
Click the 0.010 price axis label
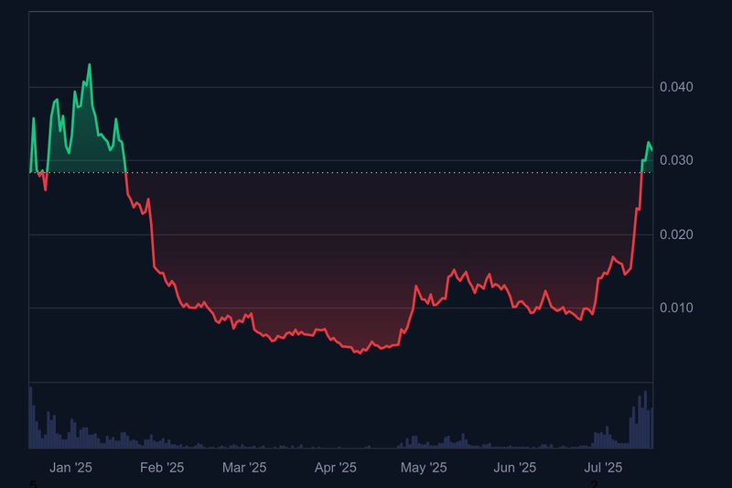(675, 309)
